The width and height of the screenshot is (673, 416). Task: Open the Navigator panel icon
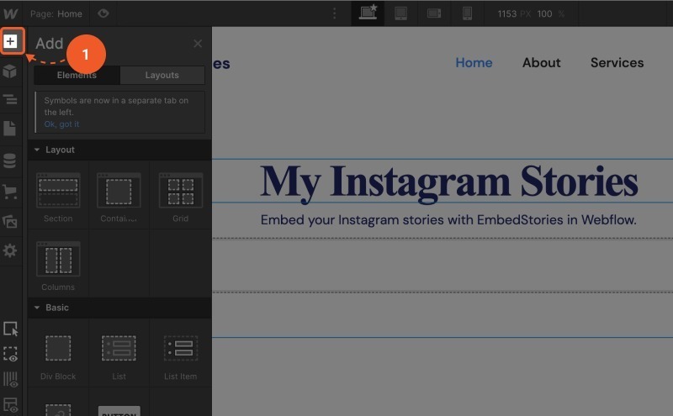[x=10, y=99]
